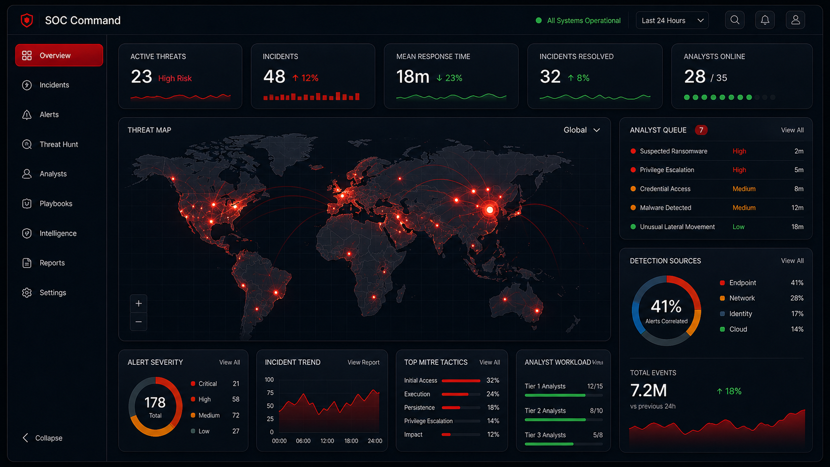Click the Overview grid icon in the sidebar
This screenshot has width=830, height=467.
27,55
